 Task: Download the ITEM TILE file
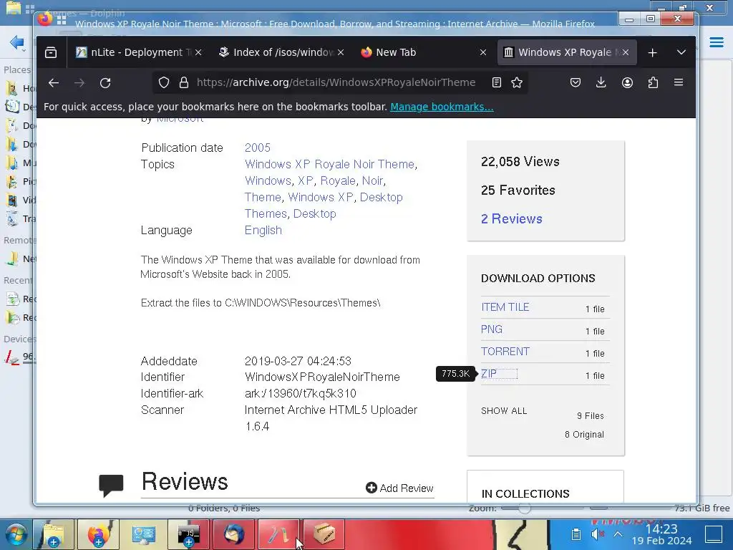(505, 307)
